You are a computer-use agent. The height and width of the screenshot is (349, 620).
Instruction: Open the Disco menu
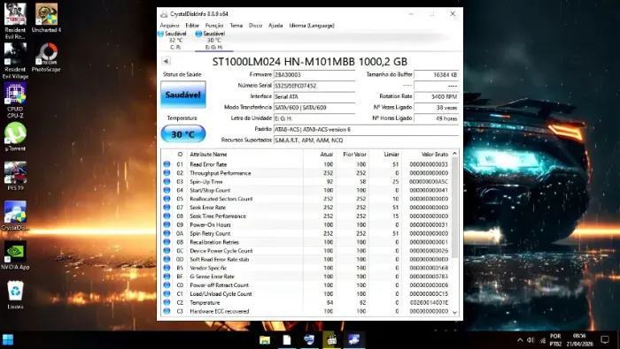click(255, 26)
